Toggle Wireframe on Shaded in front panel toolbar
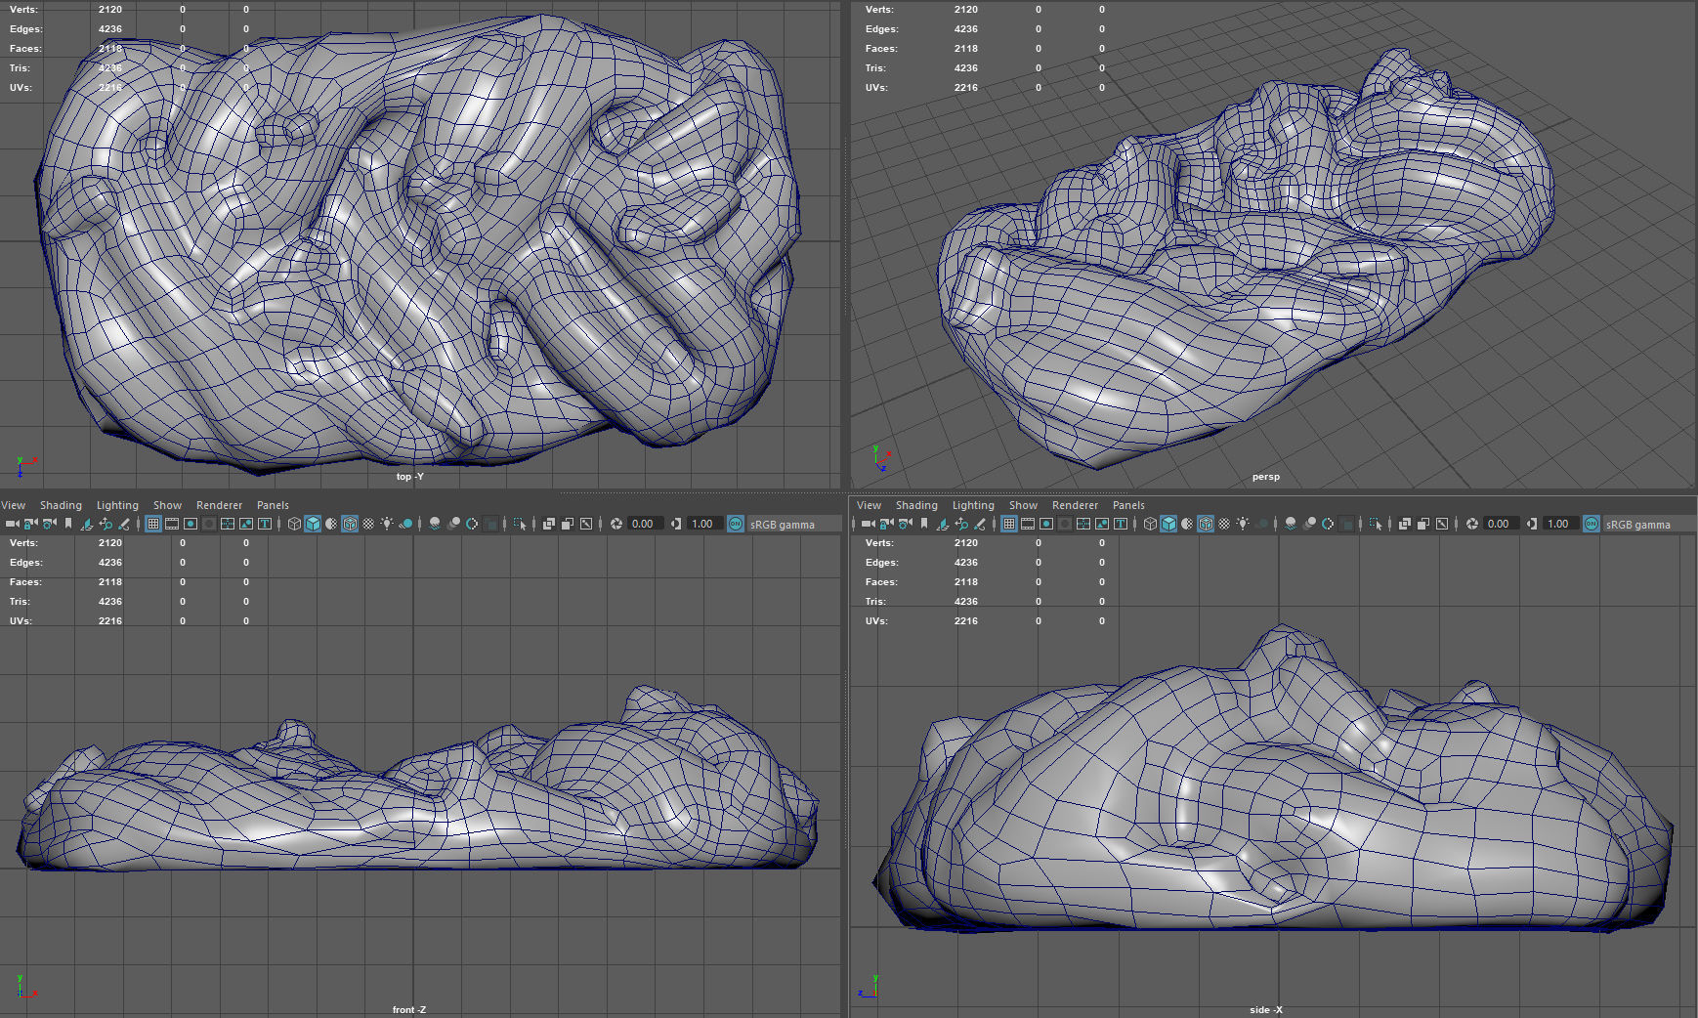The image size is (1698, 1018). 350,524
